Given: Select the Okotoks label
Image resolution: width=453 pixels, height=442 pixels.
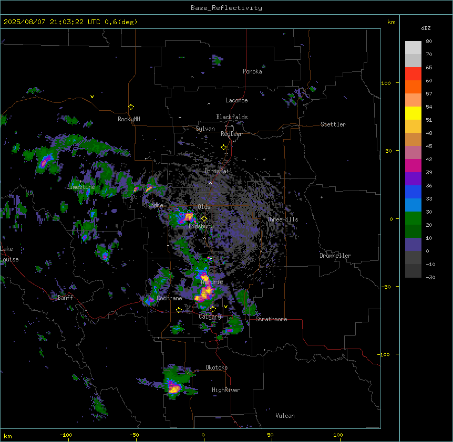Looking at the screenshot, I should [217, 367].
